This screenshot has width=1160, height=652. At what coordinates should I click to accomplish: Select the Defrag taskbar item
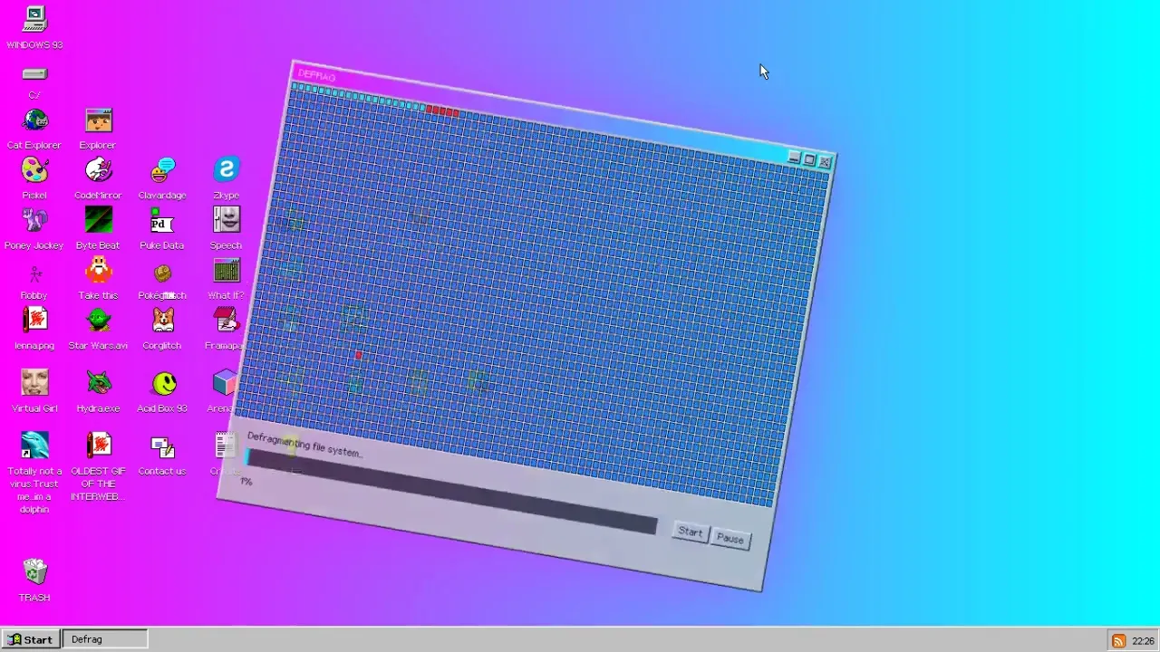104,639
